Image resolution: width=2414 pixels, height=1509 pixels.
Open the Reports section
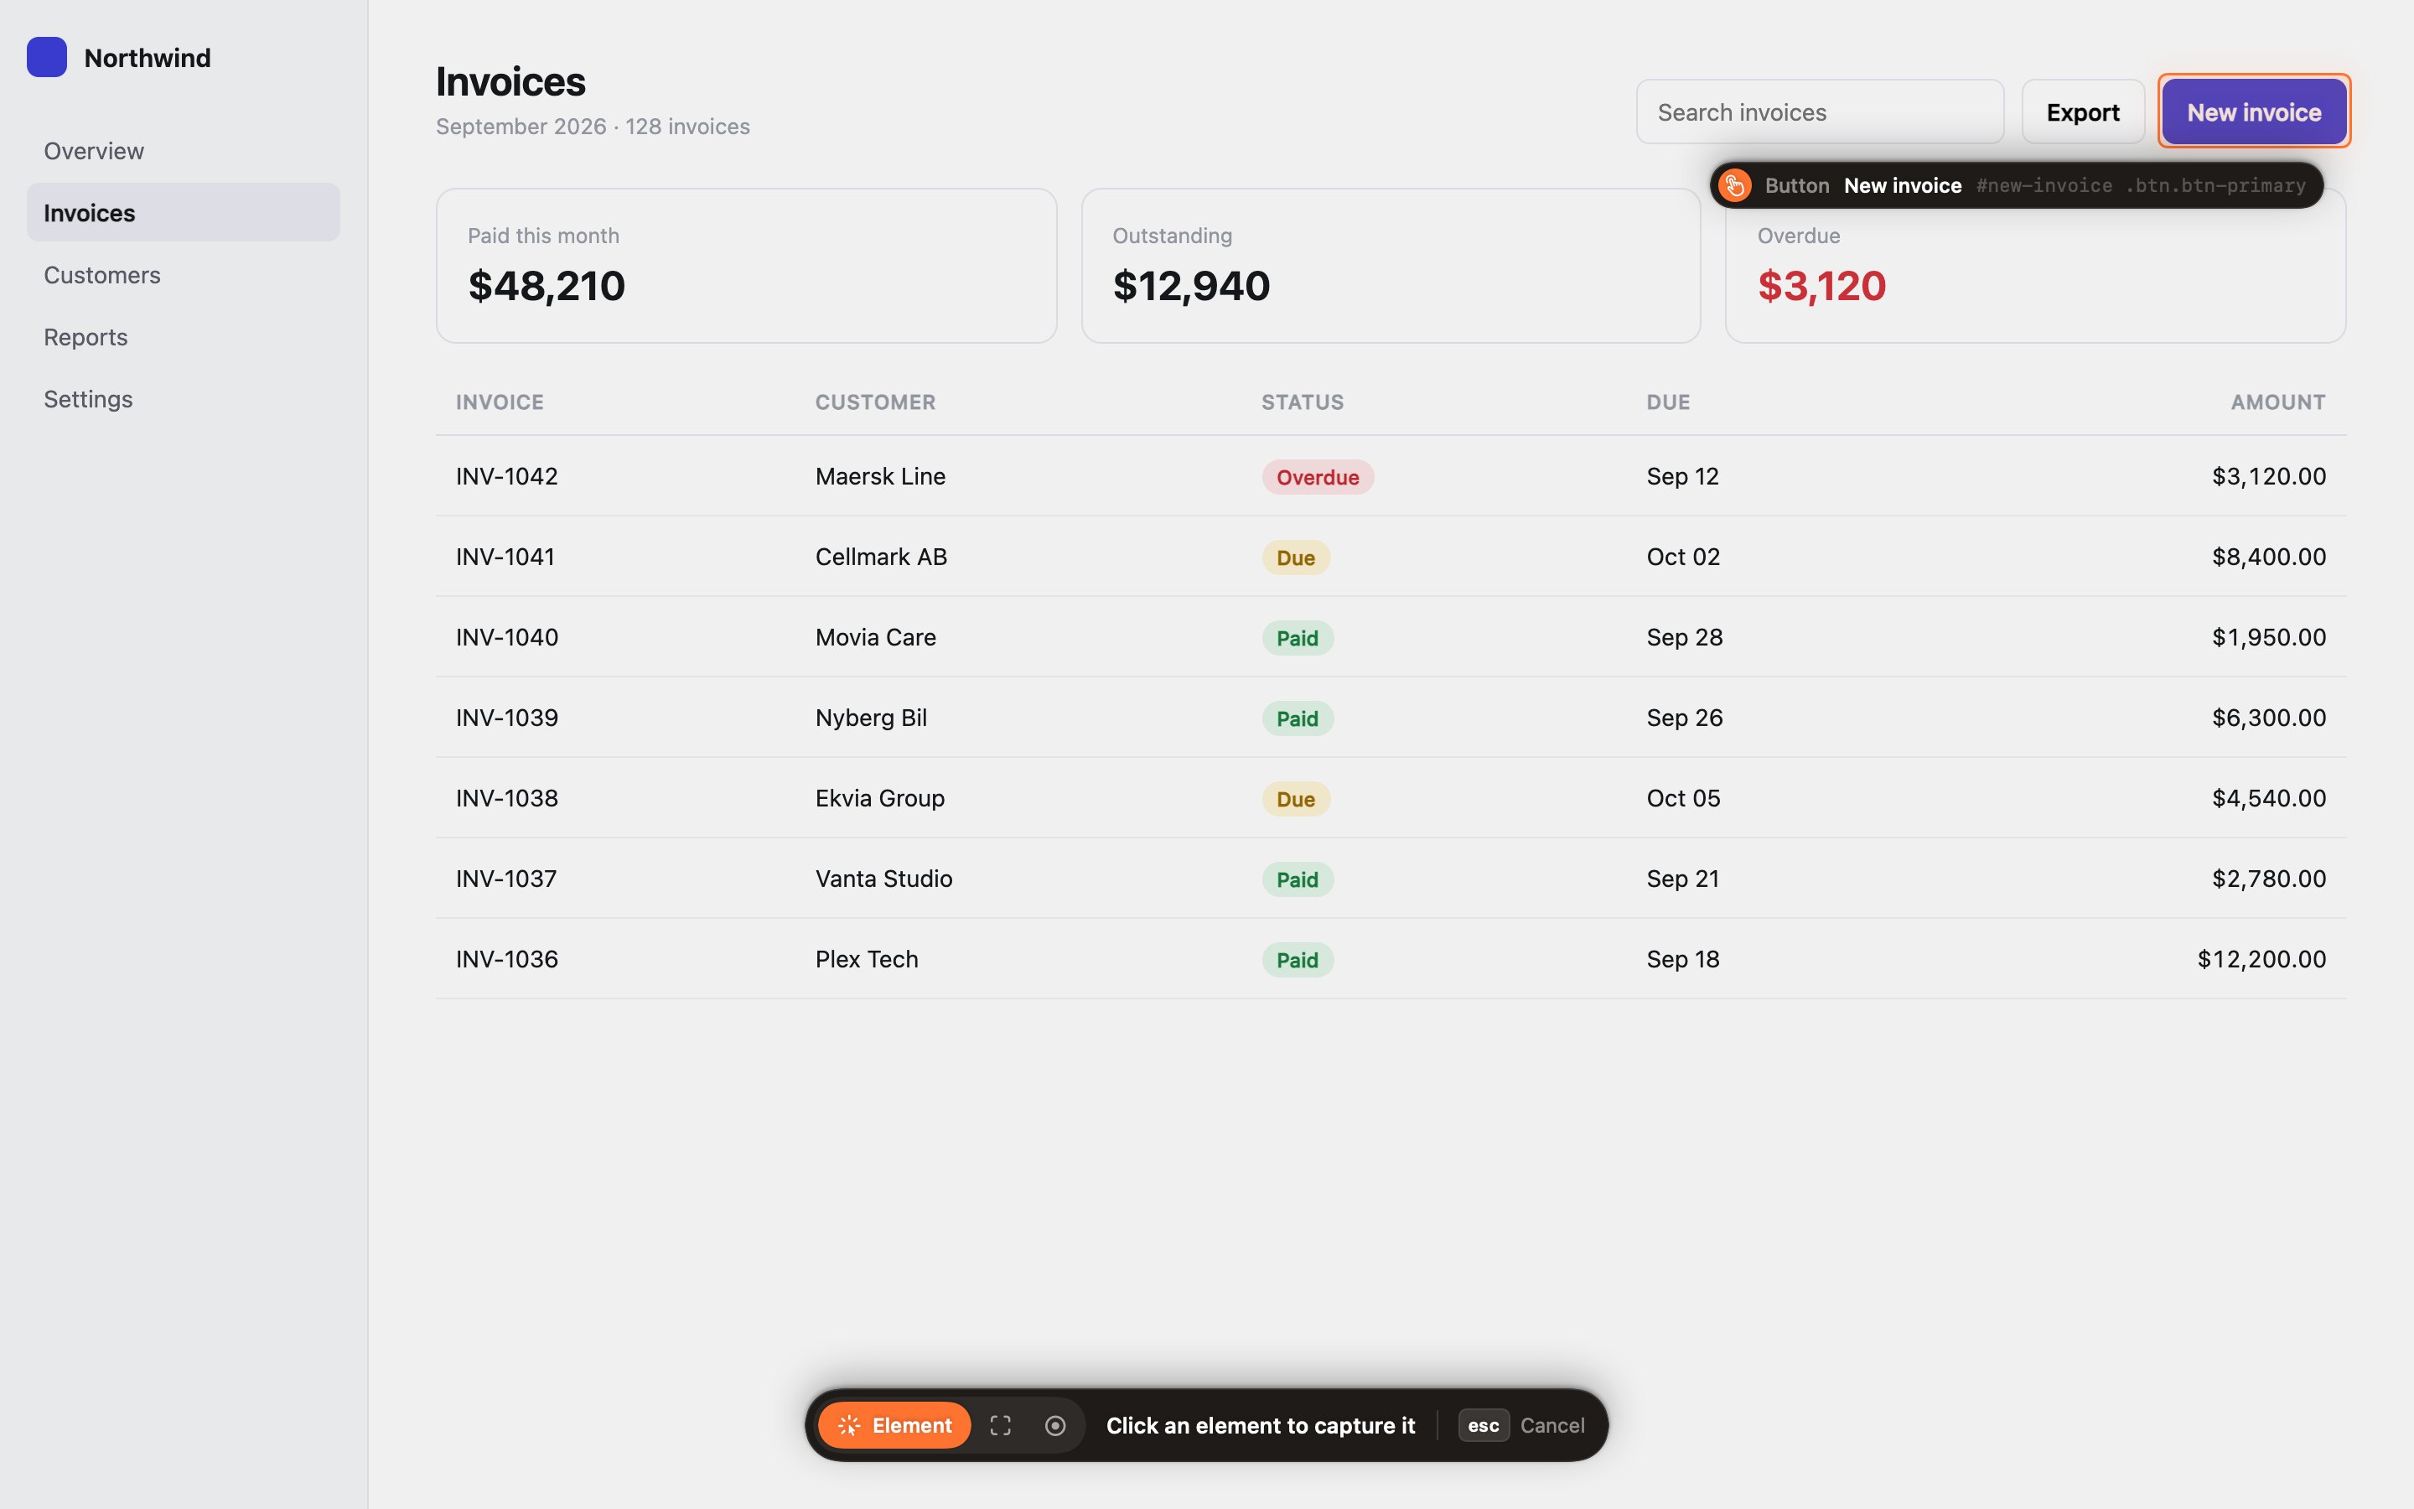[184, 336]
